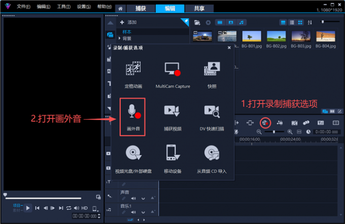The image size is (345, 224).
Task: Close the 录制/捕获选项 dialog
Action: (229, 48)
